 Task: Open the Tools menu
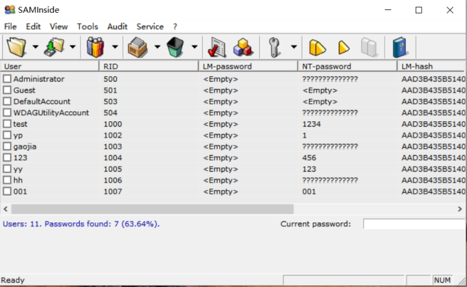pos(88,26)
